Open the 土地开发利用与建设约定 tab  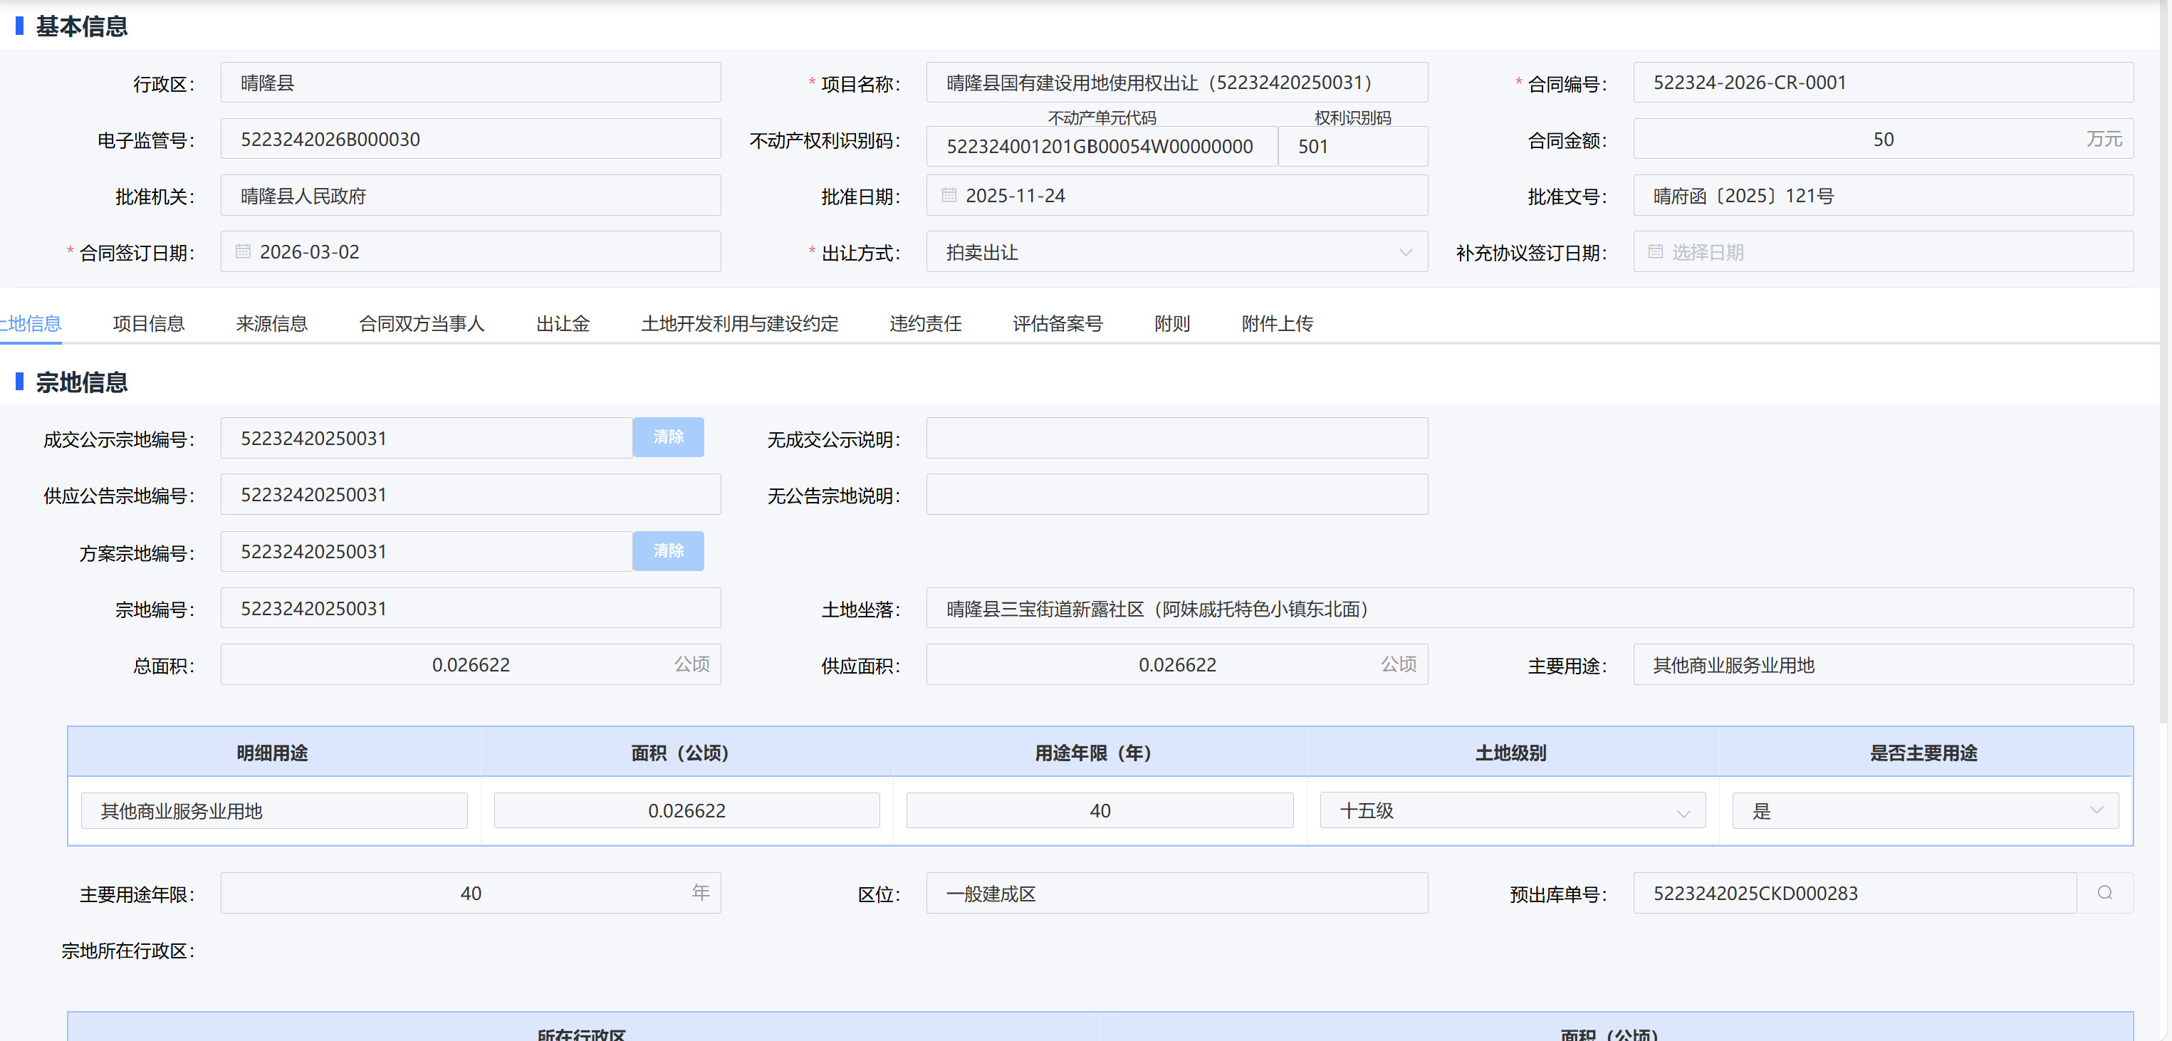point(739,324)
